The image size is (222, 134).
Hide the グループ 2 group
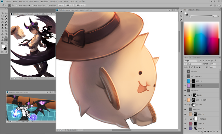tap(185, 105)
